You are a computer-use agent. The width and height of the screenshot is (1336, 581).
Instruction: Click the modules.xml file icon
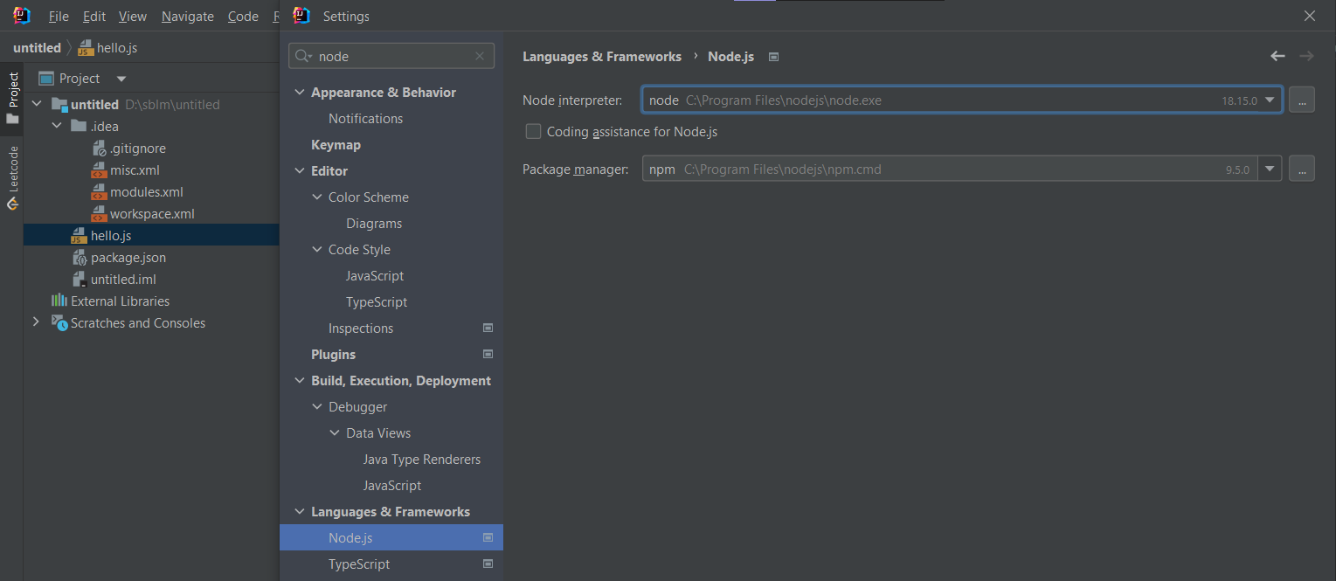tap(100, 192)
